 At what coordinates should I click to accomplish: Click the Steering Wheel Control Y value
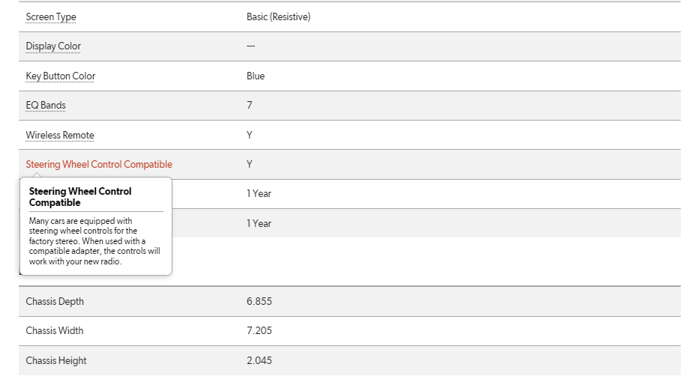coord(250,165)
